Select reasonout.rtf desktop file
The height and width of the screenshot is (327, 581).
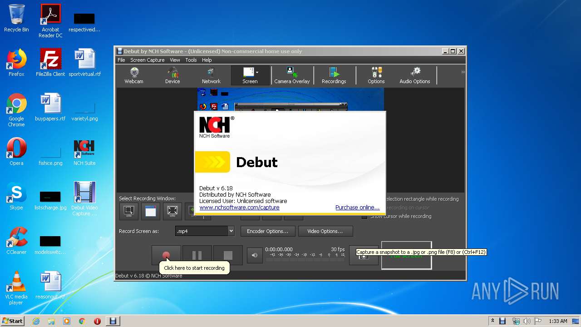50,285
